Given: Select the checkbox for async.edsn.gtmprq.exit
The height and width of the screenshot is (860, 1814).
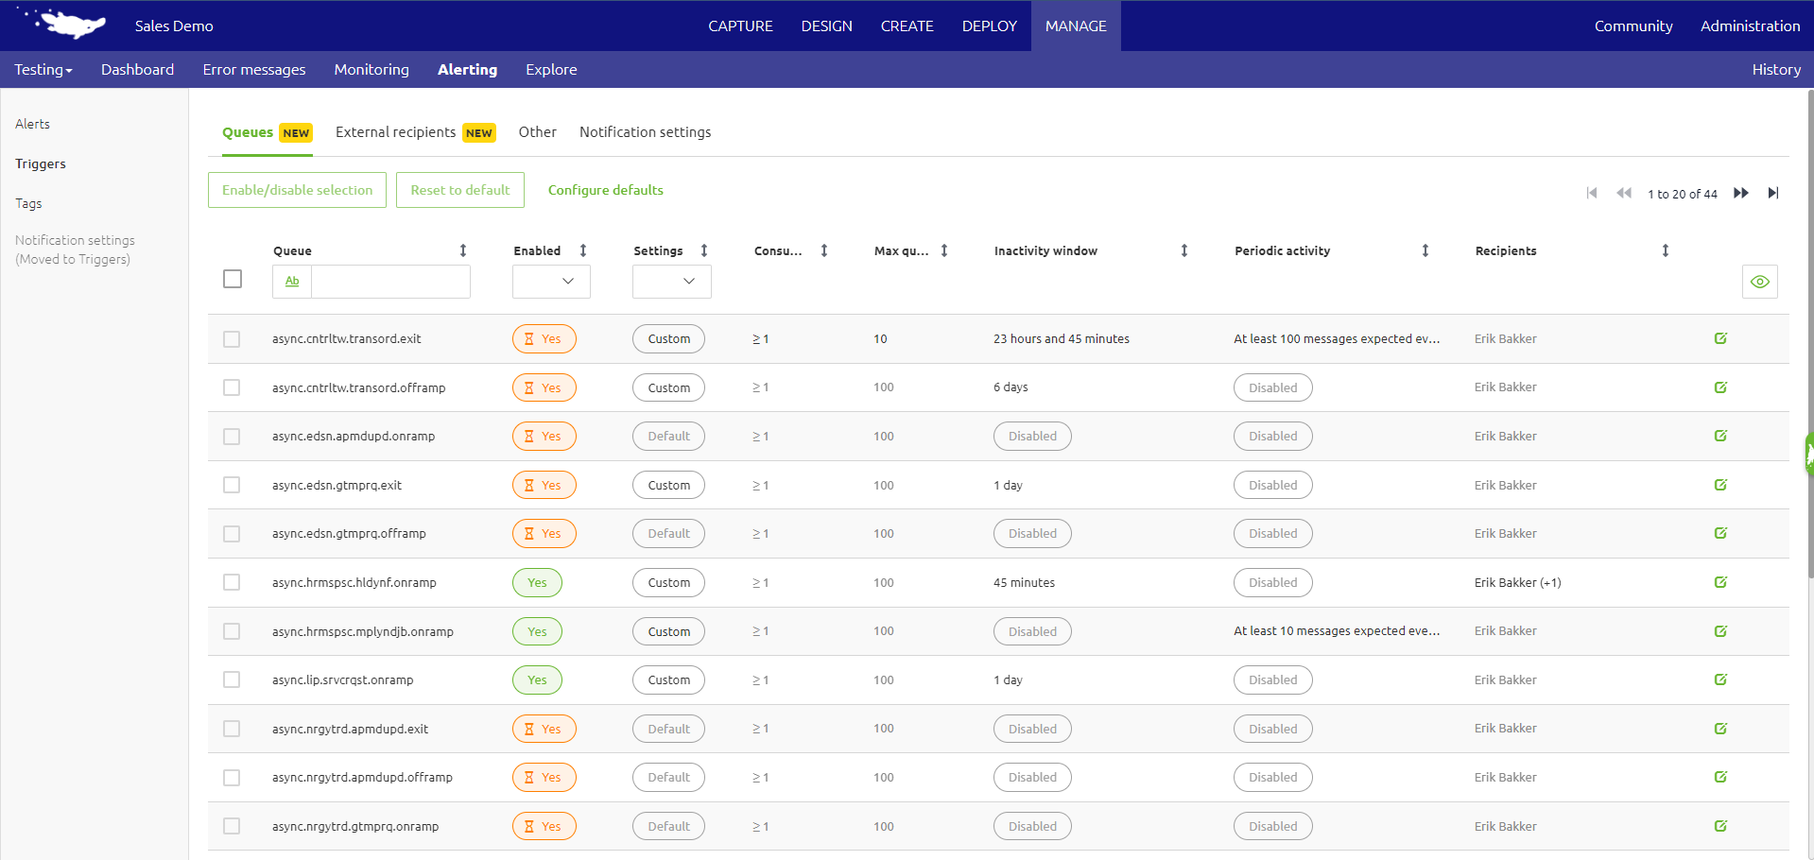Looking at the screenshot, I should pos(232,484).
